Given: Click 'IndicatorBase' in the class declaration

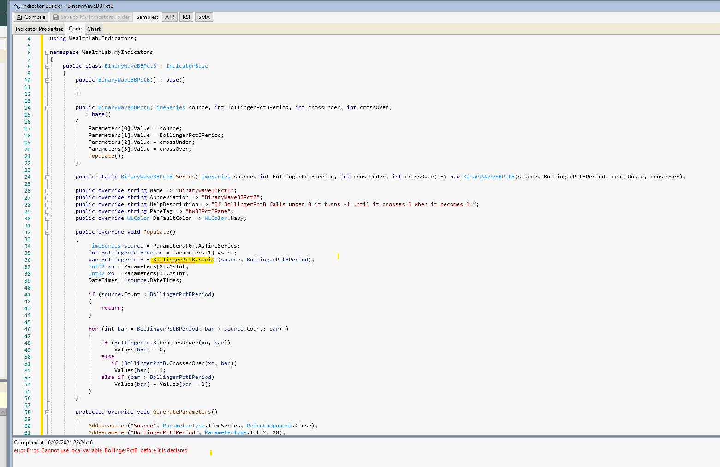Looking at the screenshot, I should pyautogui.click(x=187, y=66).
